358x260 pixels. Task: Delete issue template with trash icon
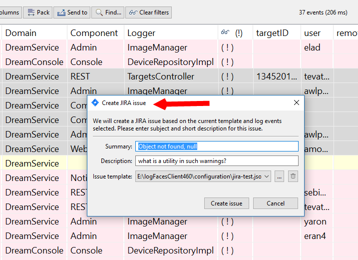293,176
